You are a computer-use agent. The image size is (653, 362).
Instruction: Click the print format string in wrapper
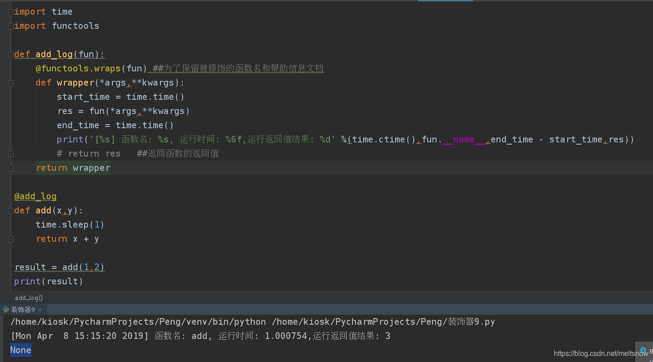pyautogui.click(x=212, y=139)
